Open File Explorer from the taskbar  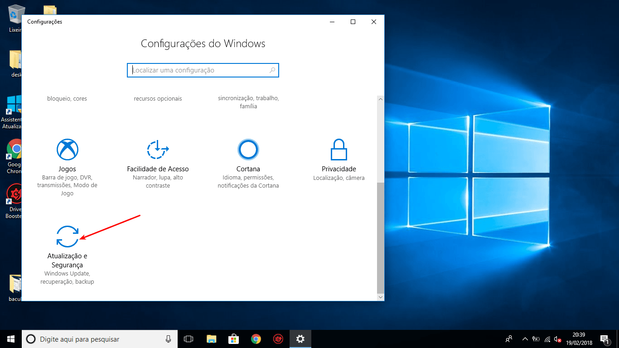click(211, 339)
